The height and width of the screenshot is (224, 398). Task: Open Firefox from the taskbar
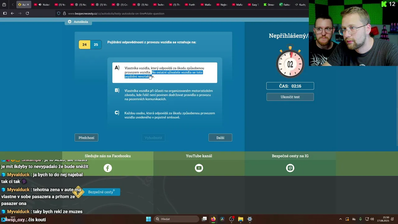point(213,219)
